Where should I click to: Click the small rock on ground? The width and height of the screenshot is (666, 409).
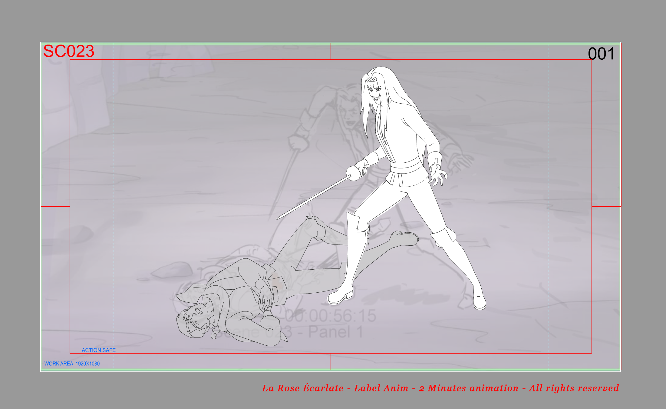point(172,270)
